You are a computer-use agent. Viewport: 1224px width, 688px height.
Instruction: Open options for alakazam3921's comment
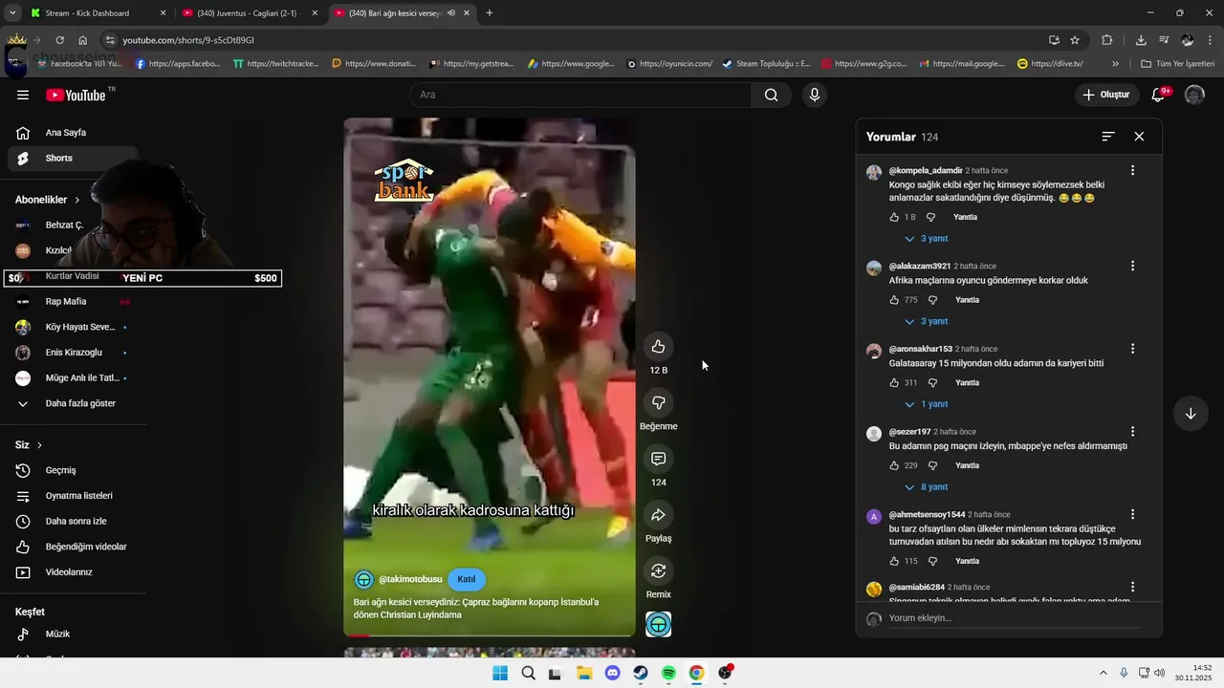coord(1132,266)
